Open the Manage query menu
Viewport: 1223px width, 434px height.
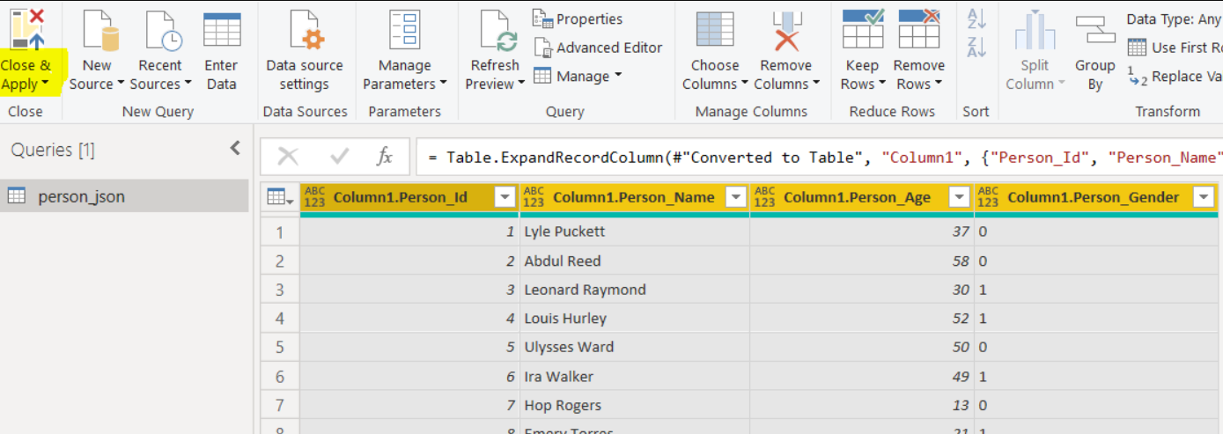pos(578,76)
